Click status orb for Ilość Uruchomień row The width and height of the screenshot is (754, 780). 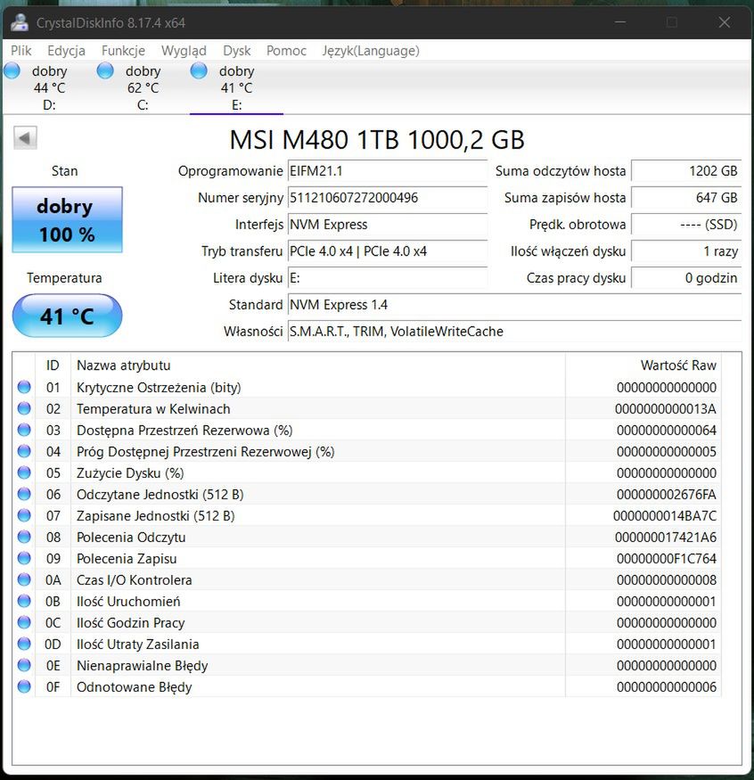tap(24, 601)
